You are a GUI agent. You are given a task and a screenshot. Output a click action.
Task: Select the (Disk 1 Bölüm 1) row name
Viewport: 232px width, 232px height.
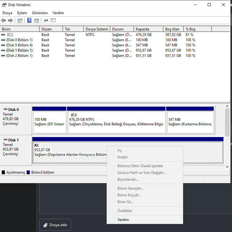point(19,50)
